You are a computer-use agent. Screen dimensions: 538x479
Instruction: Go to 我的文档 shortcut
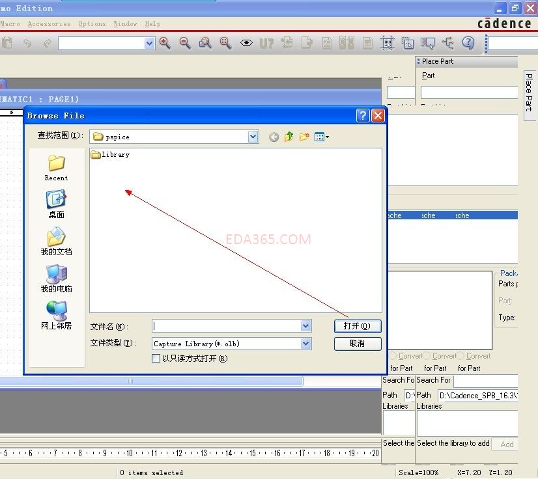tap(56, 241)
